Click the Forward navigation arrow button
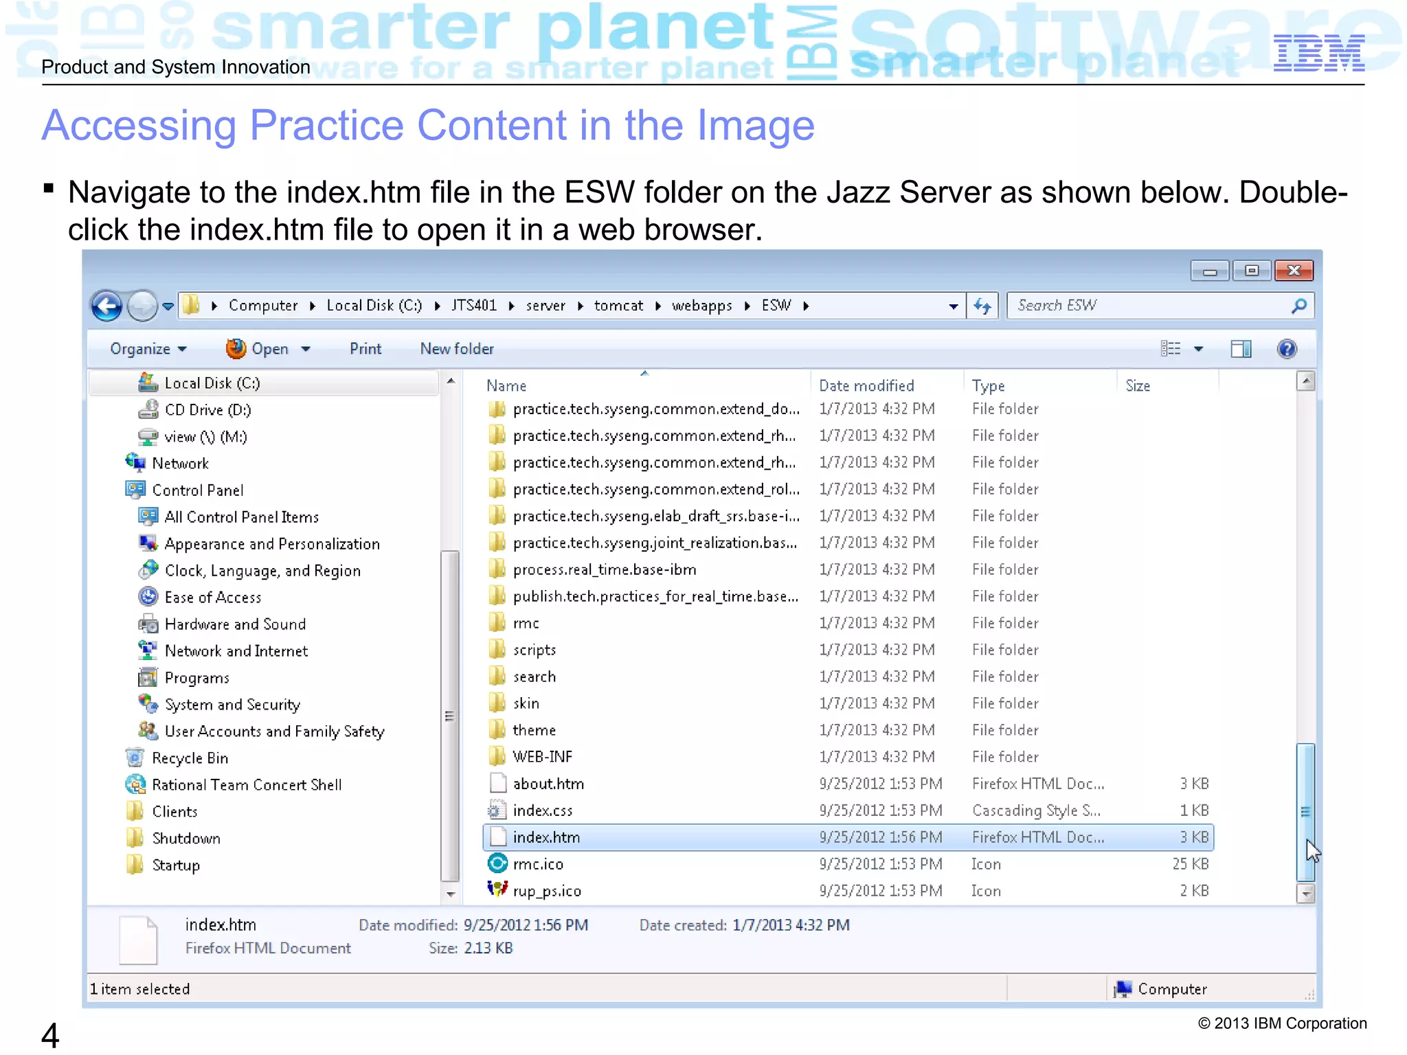 pyautogui.click(x=142, y=306)
